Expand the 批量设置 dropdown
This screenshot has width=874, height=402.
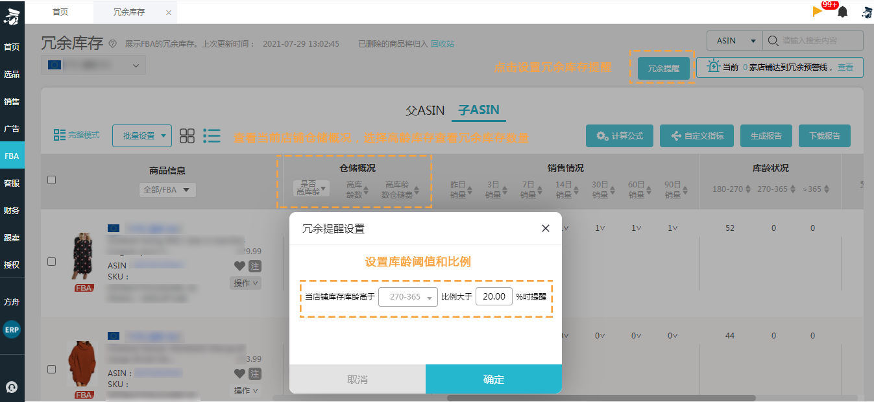tap(141, 136)
